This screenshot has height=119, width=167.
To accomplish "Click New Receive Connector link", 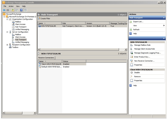I will [144, 61].
